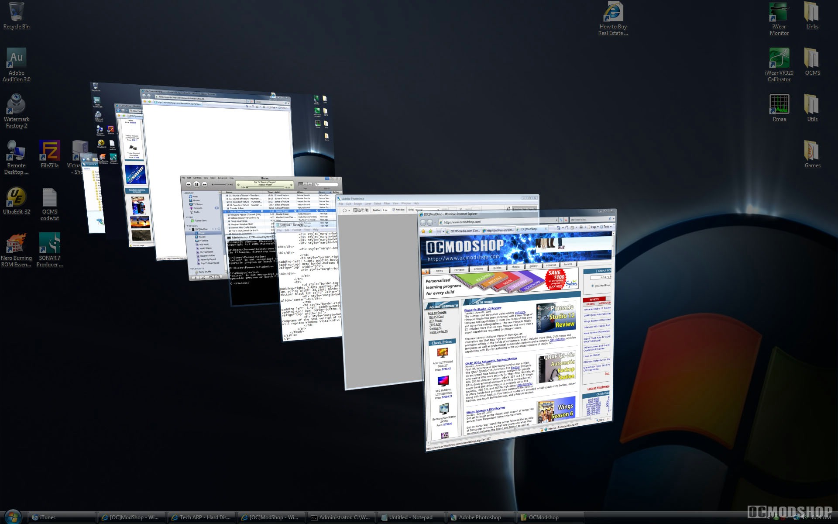Viewport: 838px width, 524px height.
Task: Launch Adobe Audition 3.0 from desktop
Action: [16, 65]
